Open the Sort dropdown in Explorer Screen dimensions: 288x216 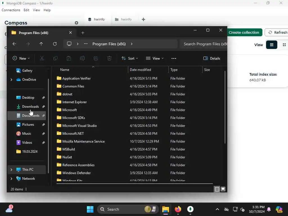pos(130,58)
